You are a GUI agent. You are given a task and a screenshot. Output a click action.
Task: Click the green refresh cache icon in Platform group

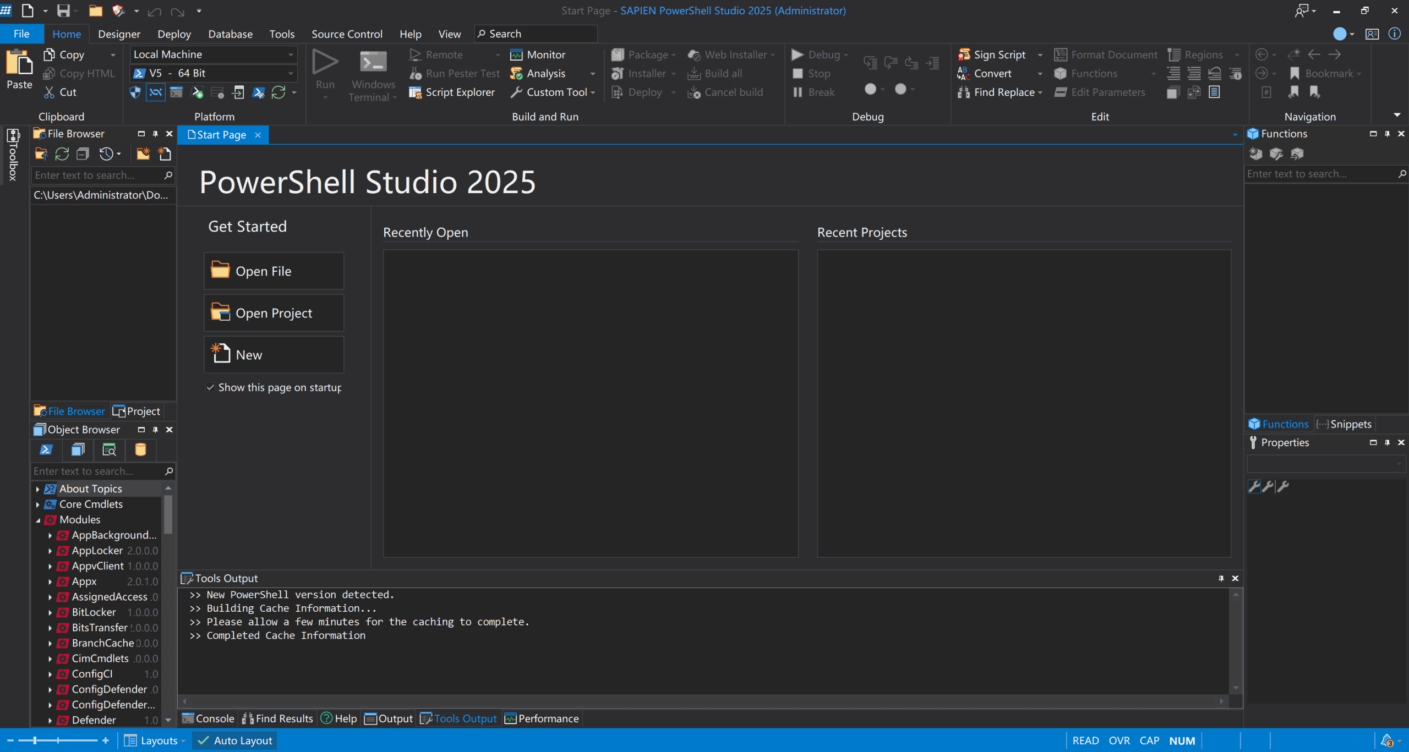[x=278, y=92]
